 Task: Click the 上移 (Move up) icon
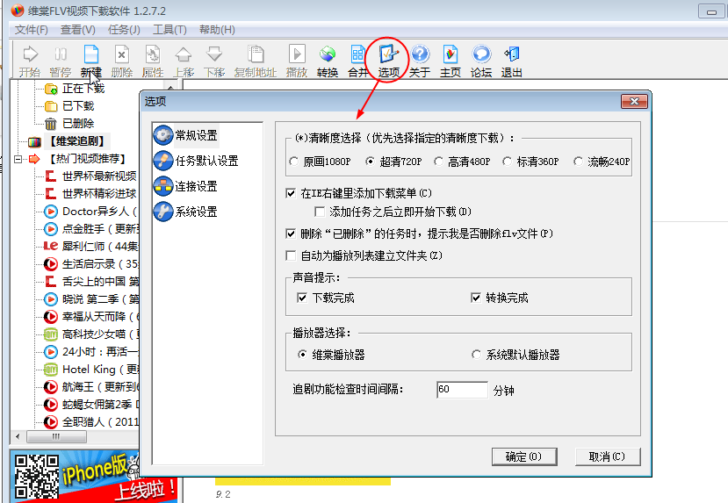184,61
